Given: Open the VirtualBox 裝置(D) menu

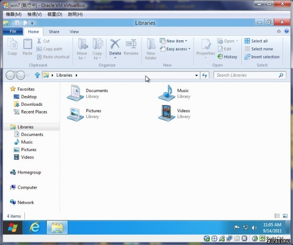Looking at the screenshot, I should [x=54, y=14].
